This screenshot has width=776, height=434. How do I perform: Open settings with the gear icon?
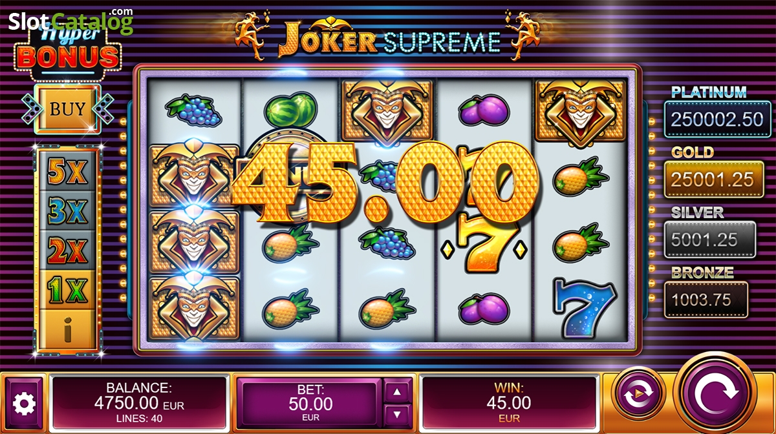(25, 404)
